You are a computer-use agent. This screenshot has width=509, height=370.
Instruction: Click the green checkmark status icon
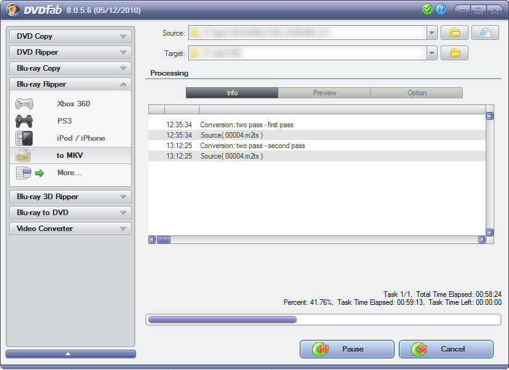pyautogui.click(x=427, y=9)
